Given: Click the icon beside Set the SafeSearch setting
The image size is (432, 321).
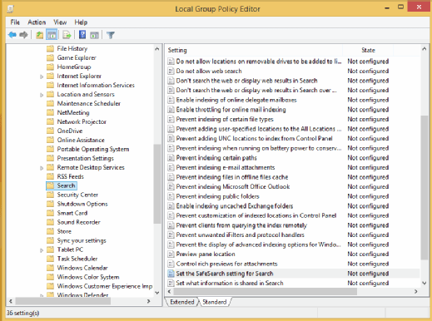Looking at the screenshot, I should [171, 274].
